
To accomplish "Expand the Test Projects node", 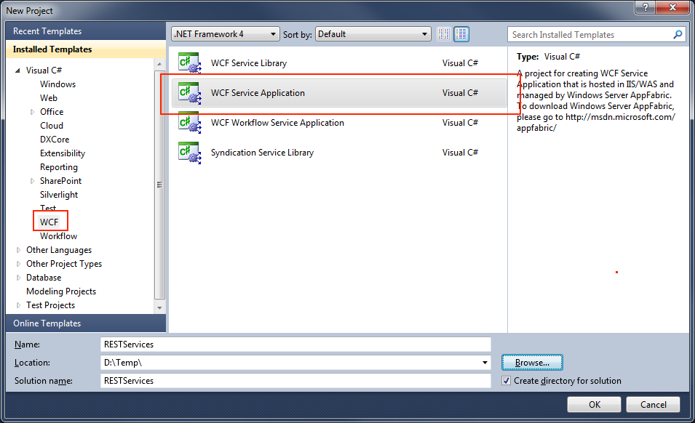I will click(18, 305).
